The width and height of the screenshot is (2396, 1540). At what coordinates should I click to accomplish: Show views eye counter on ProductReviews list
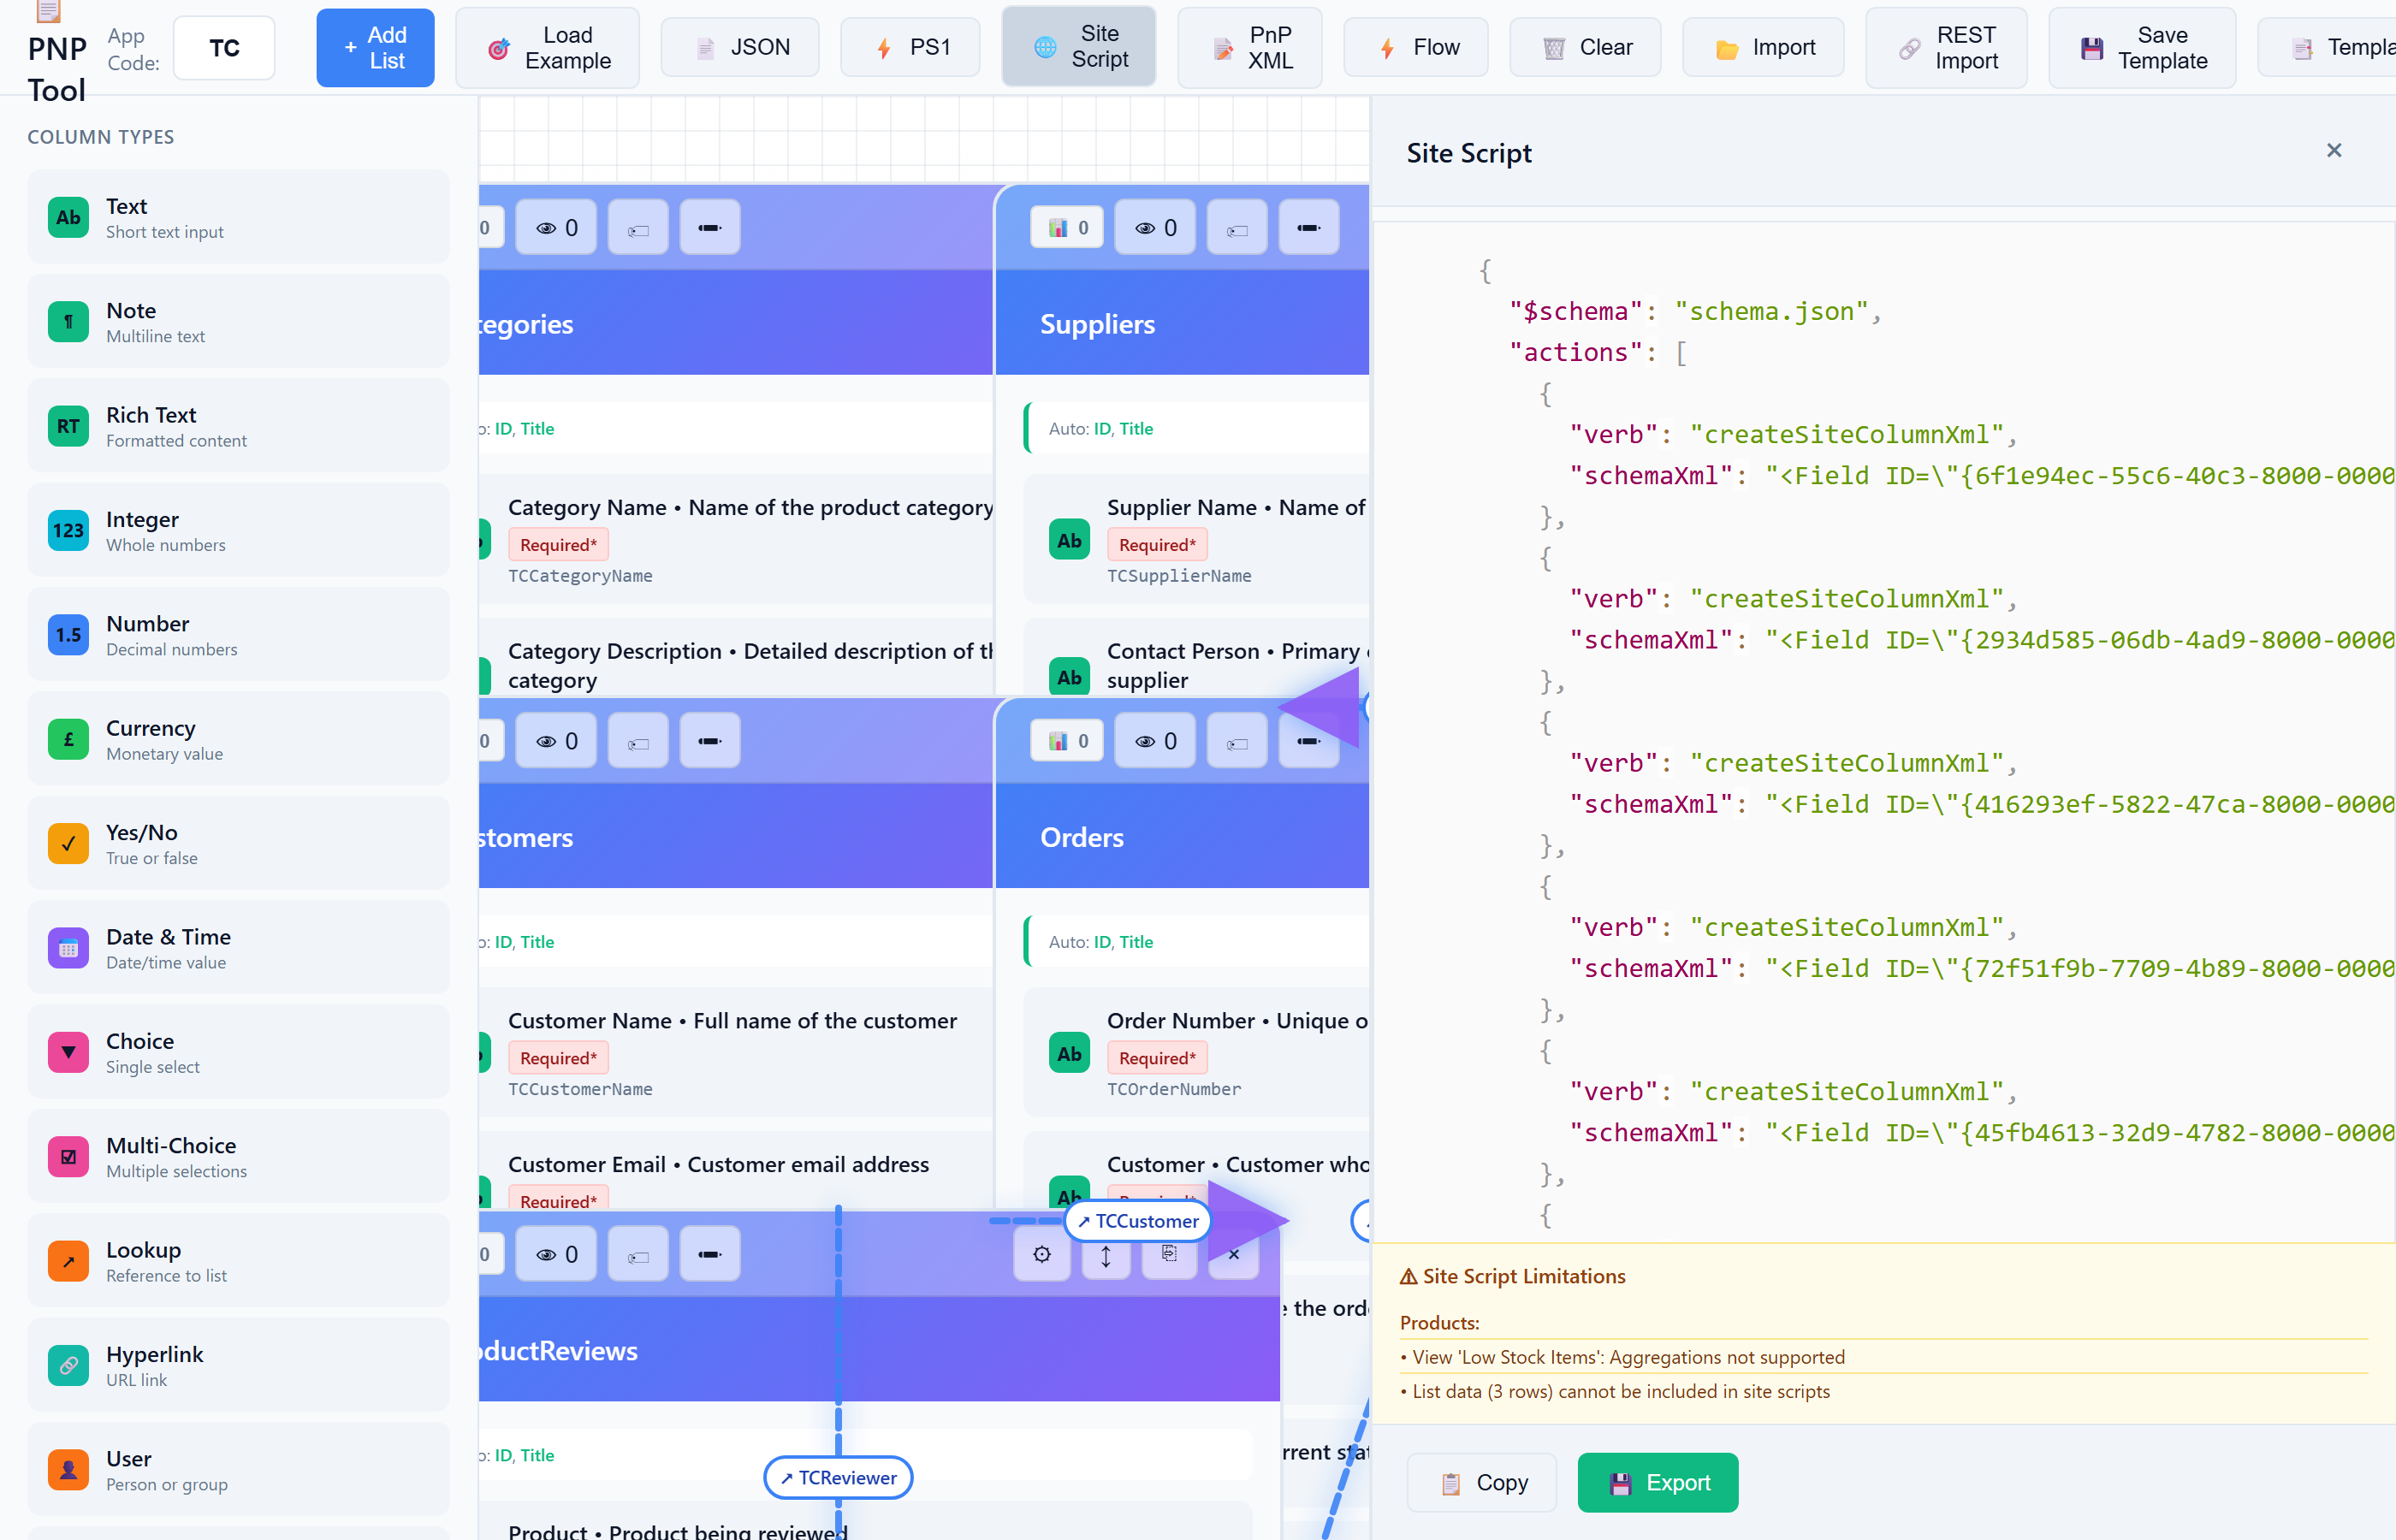(x=556, y=1254)
